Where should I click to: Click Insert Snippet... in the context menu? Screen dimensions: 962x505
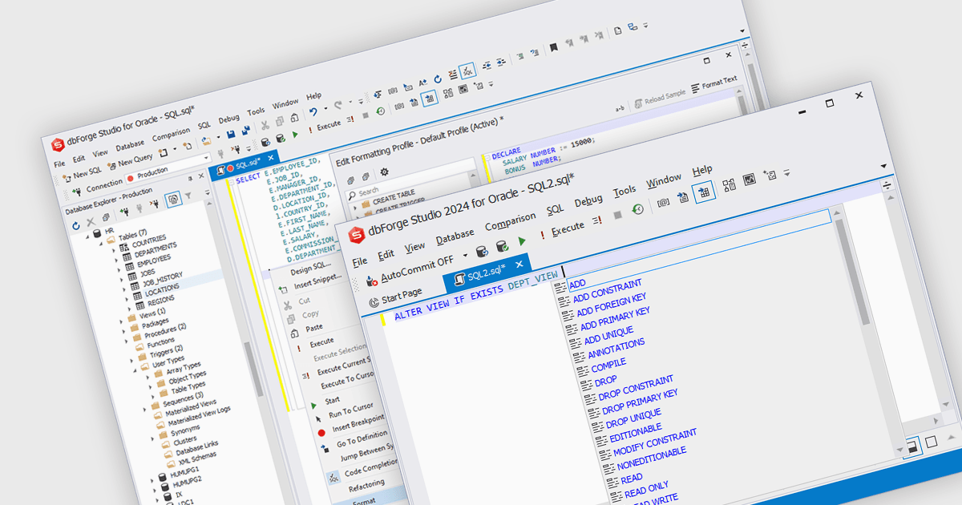click(317, 281)
